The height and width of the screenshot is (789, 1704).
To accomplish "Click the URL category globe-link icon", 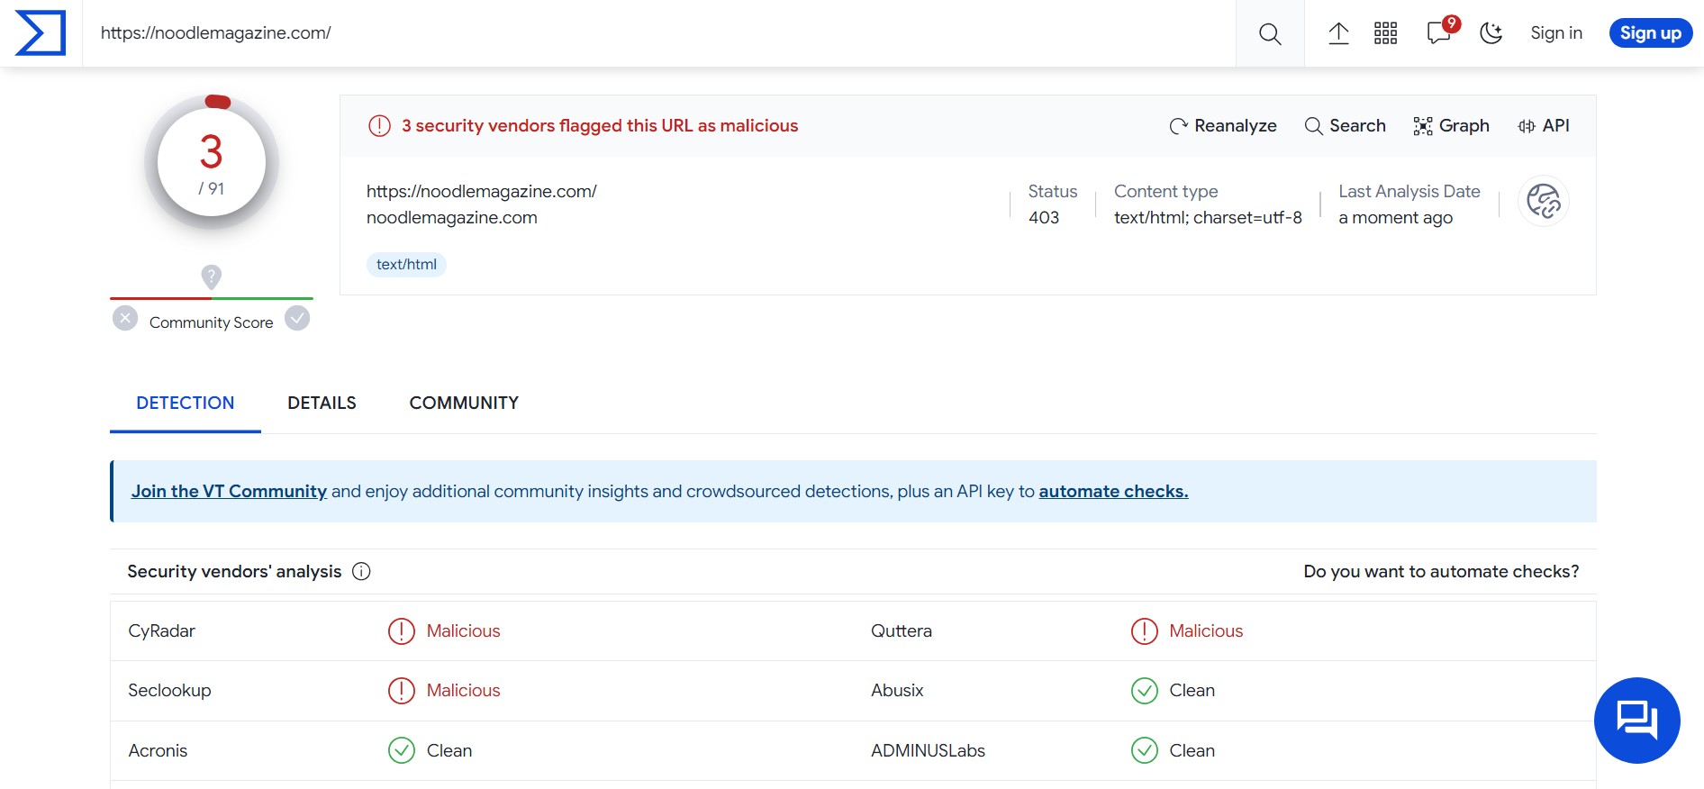I will click(1544, 201).
